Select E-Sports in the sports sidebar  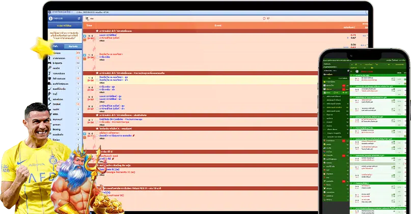58,63
